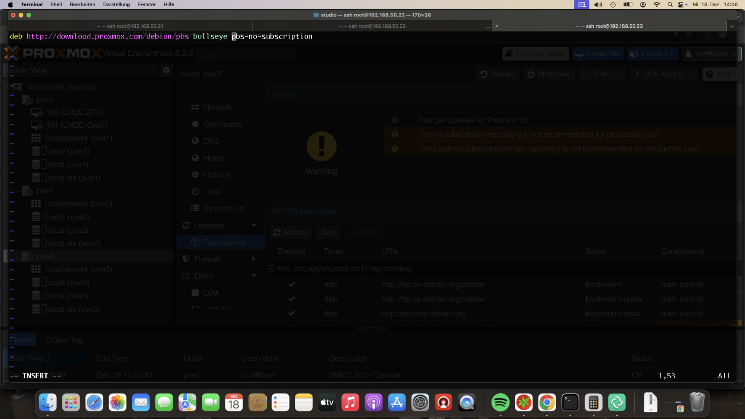The width and height of the screenshot is (745, 419).
Task: Click pbs-no-subscription text in terminal
Action: [272, 36]
